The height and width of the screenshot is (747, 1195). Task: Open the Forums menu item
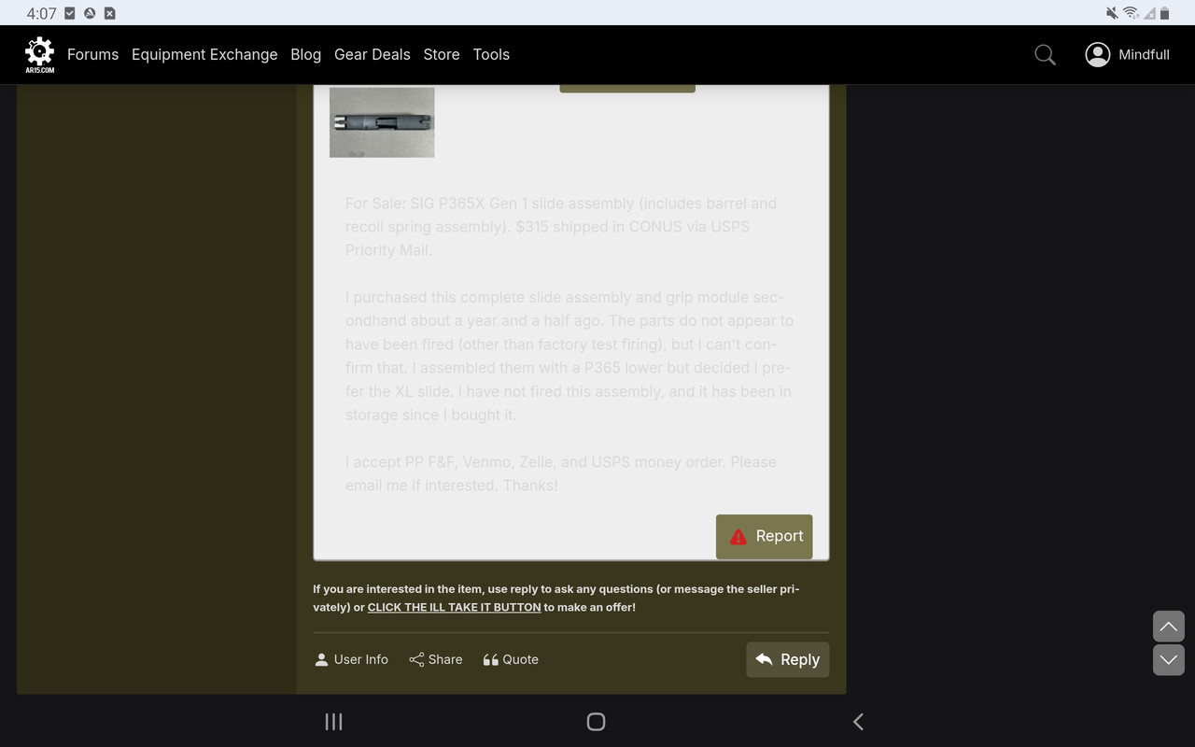[x=92, y=54]
